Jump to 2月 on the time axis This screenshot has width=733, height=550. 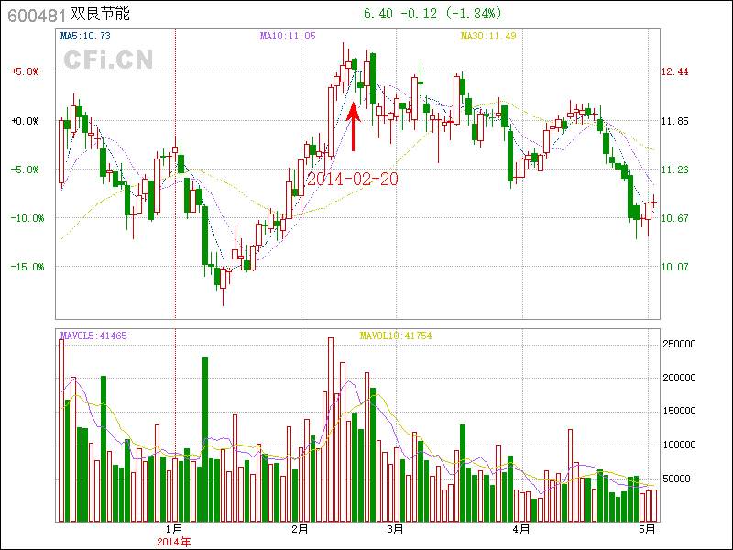300,529
